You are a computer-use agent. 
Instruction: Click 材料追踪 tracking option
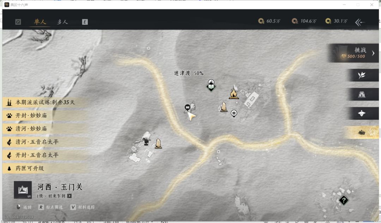pos(83,207)
